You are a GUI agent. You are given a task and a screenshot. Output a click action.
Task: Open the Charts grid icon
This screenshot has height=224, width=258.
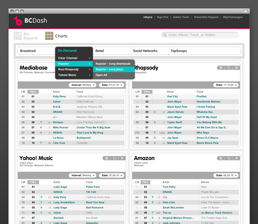pyautogui.click(x=49, y=36)
